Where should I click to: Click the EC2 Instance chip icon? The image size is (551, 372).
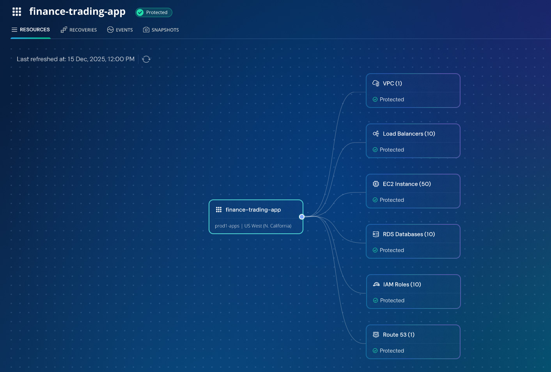(x=376, y=184)
